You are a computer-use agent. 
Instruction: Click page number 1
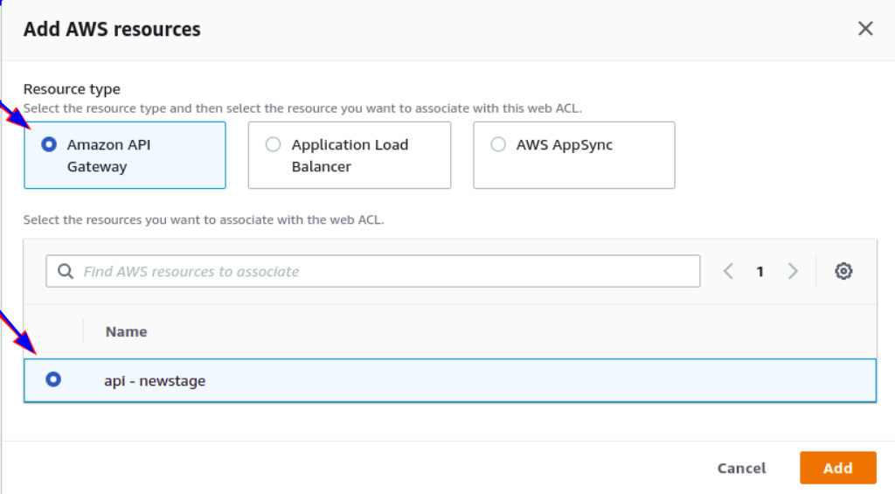pos(760,272)
